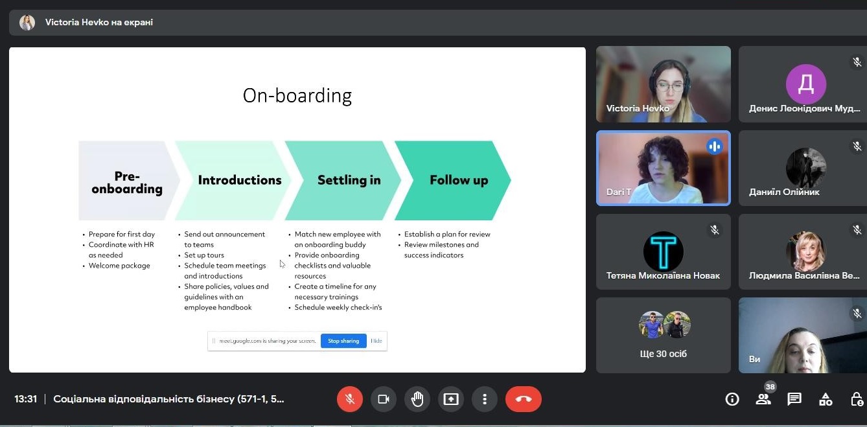Show the participants list (38 people)

coord(763,399)
